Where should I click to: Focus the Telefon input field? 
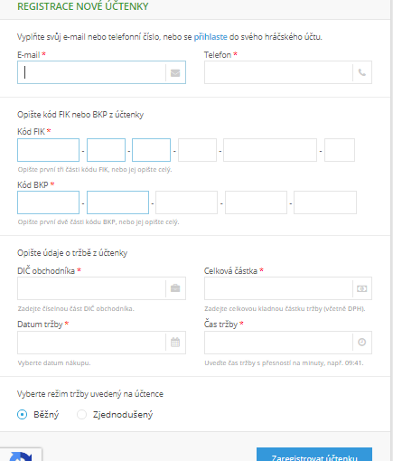pyautogui.click(x=278, y=72)
